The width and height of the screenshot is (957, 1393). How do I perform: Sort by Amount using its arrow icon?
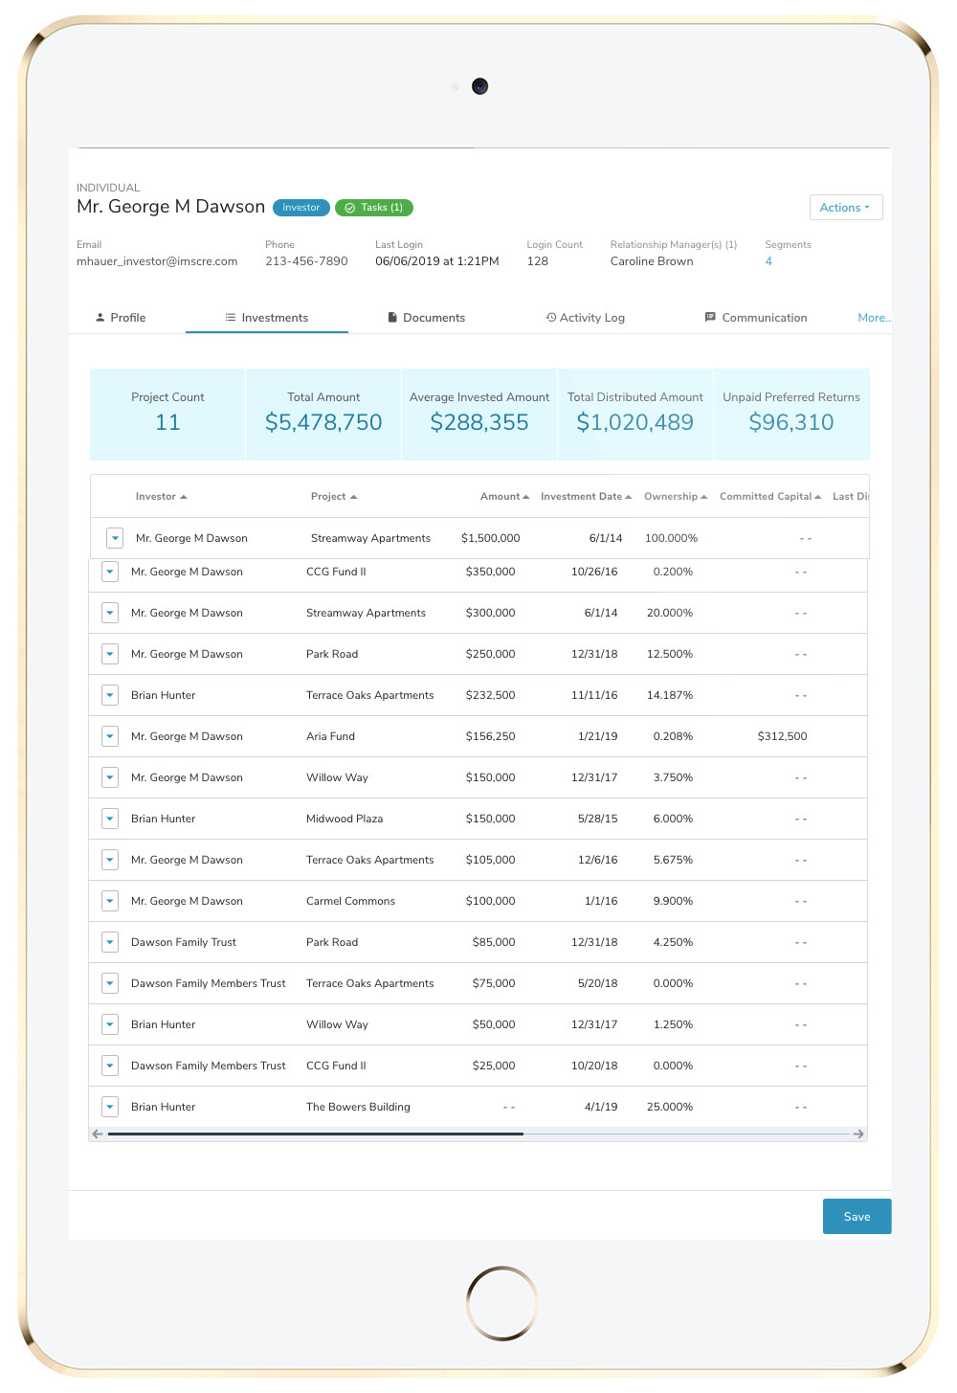click(x=526, y=497)
